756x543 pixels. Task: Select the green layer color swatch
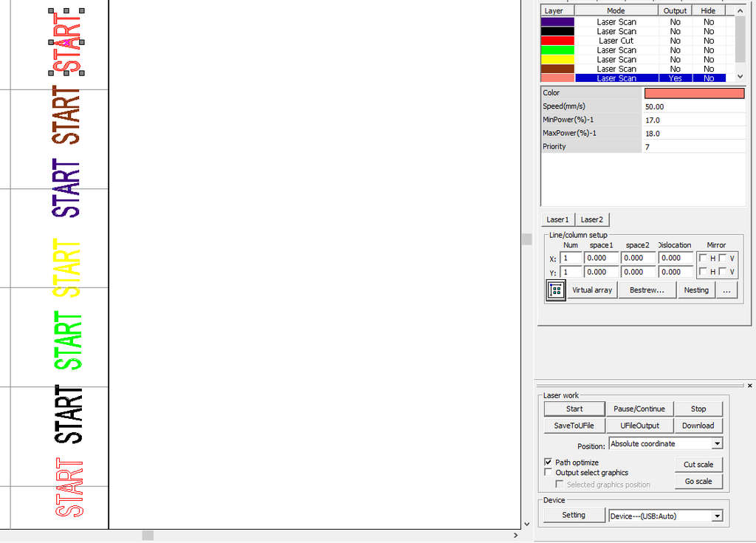(557, 50)
